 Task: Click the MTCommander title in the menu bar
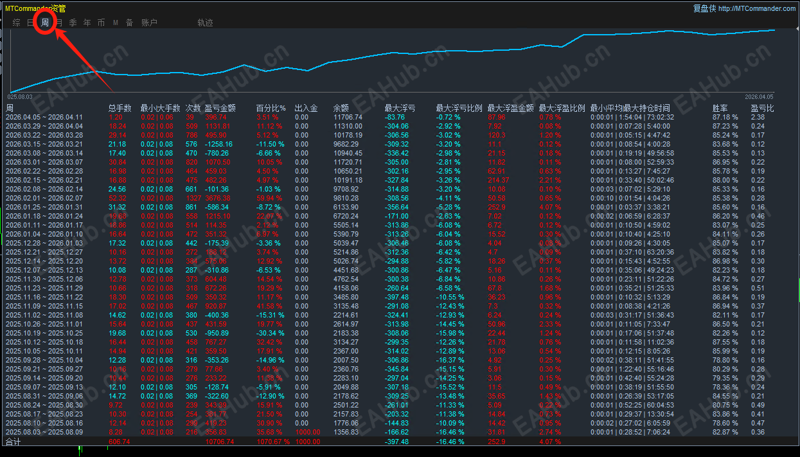(35, 8)
